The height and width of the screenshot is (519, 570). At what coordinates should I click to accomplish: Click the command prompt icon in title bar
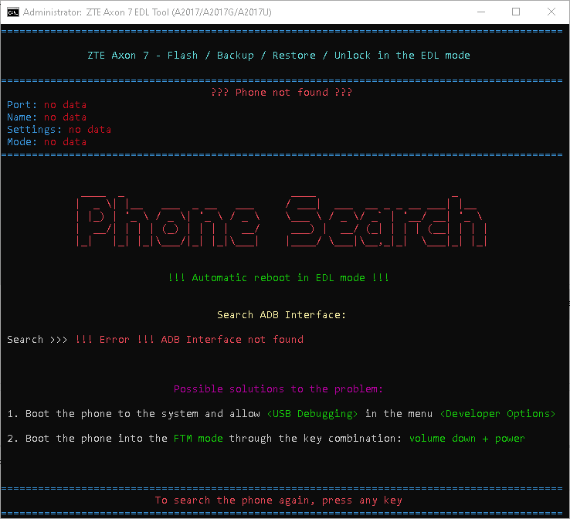point(12,12)
